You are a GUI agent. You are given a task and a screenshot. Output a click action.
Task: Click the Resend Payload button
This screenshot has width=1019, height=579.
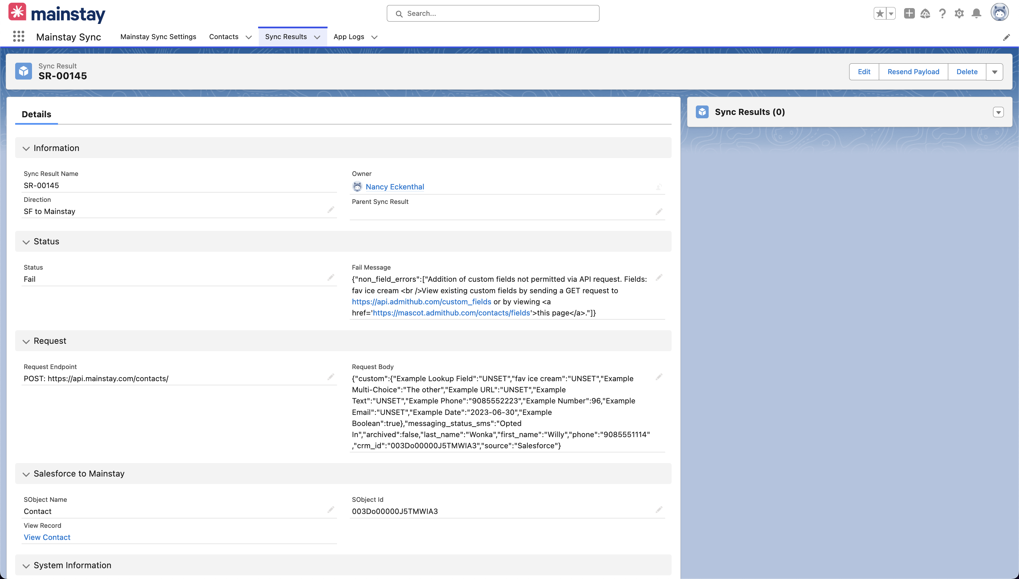click(x=913, y=71)
